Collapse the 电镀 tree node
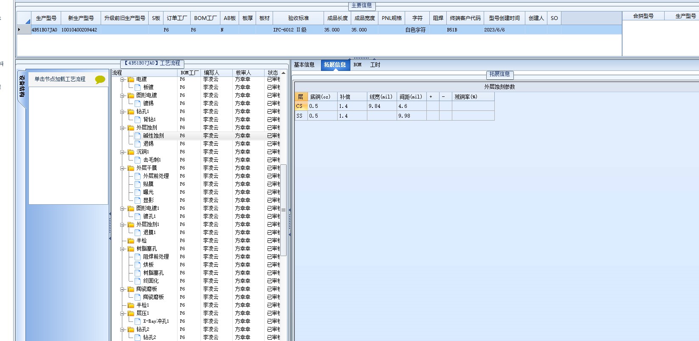699x341 pixels. point(122,79)
